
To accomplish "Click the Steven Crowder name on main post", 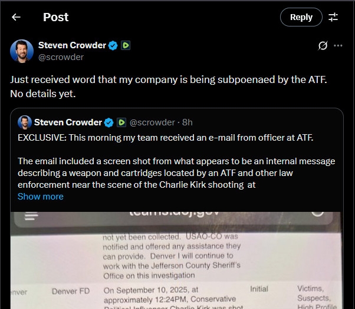I will [x=71, y=45].
